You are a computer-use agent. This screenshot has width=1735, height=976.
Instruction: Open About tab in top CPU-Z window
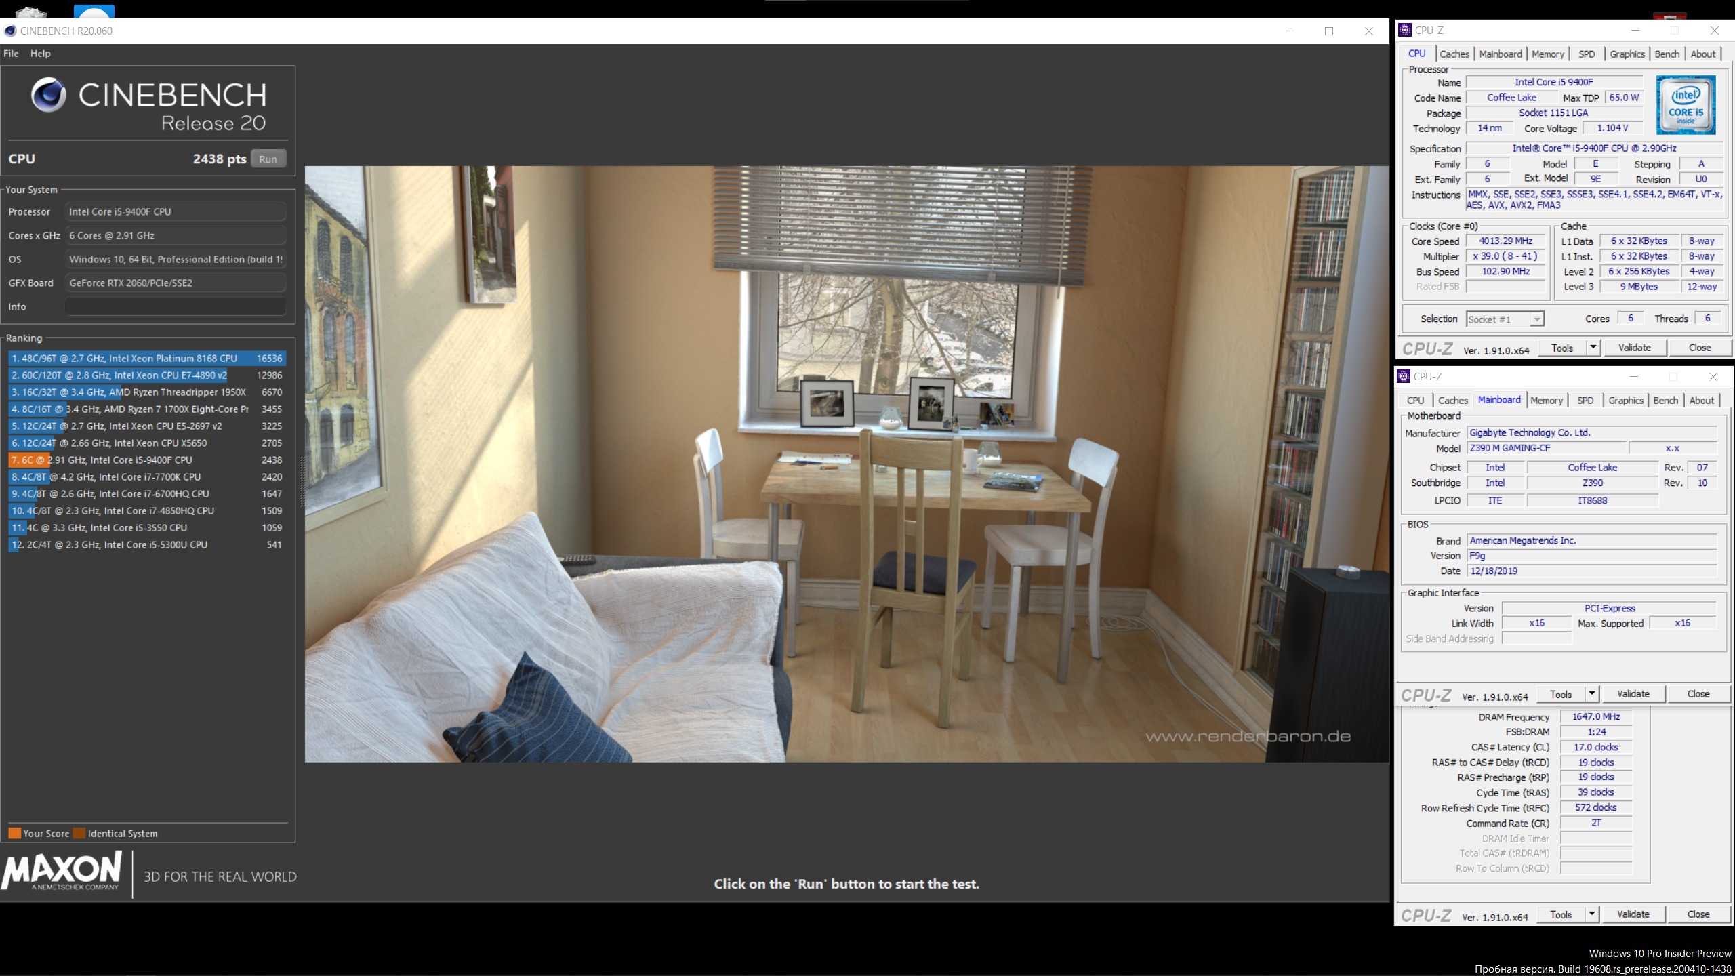[x=1703, y=54]
